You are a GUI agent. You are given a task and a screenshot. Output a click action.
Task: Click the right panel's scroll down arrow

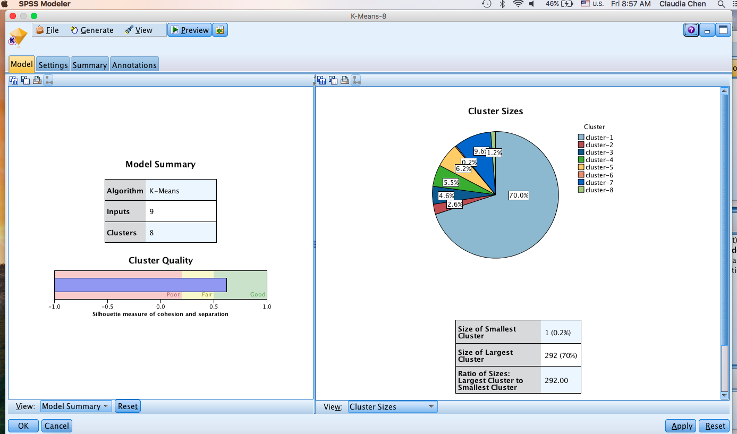[x=724, y=395]
